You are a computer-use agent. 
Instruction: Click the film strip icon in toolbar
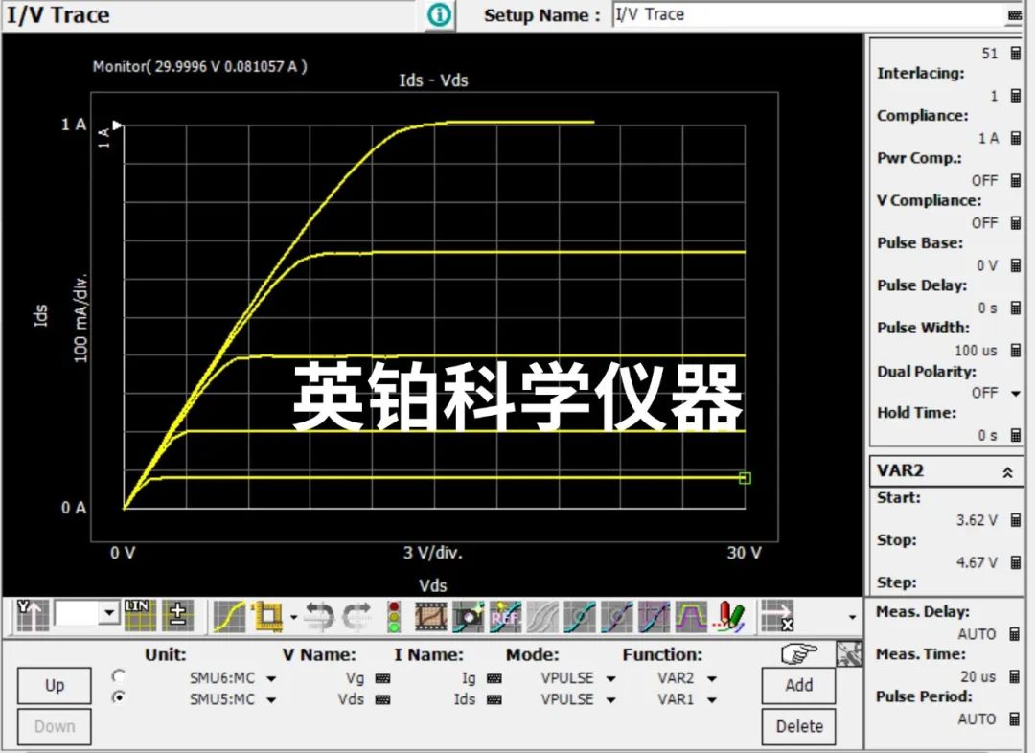431,616
